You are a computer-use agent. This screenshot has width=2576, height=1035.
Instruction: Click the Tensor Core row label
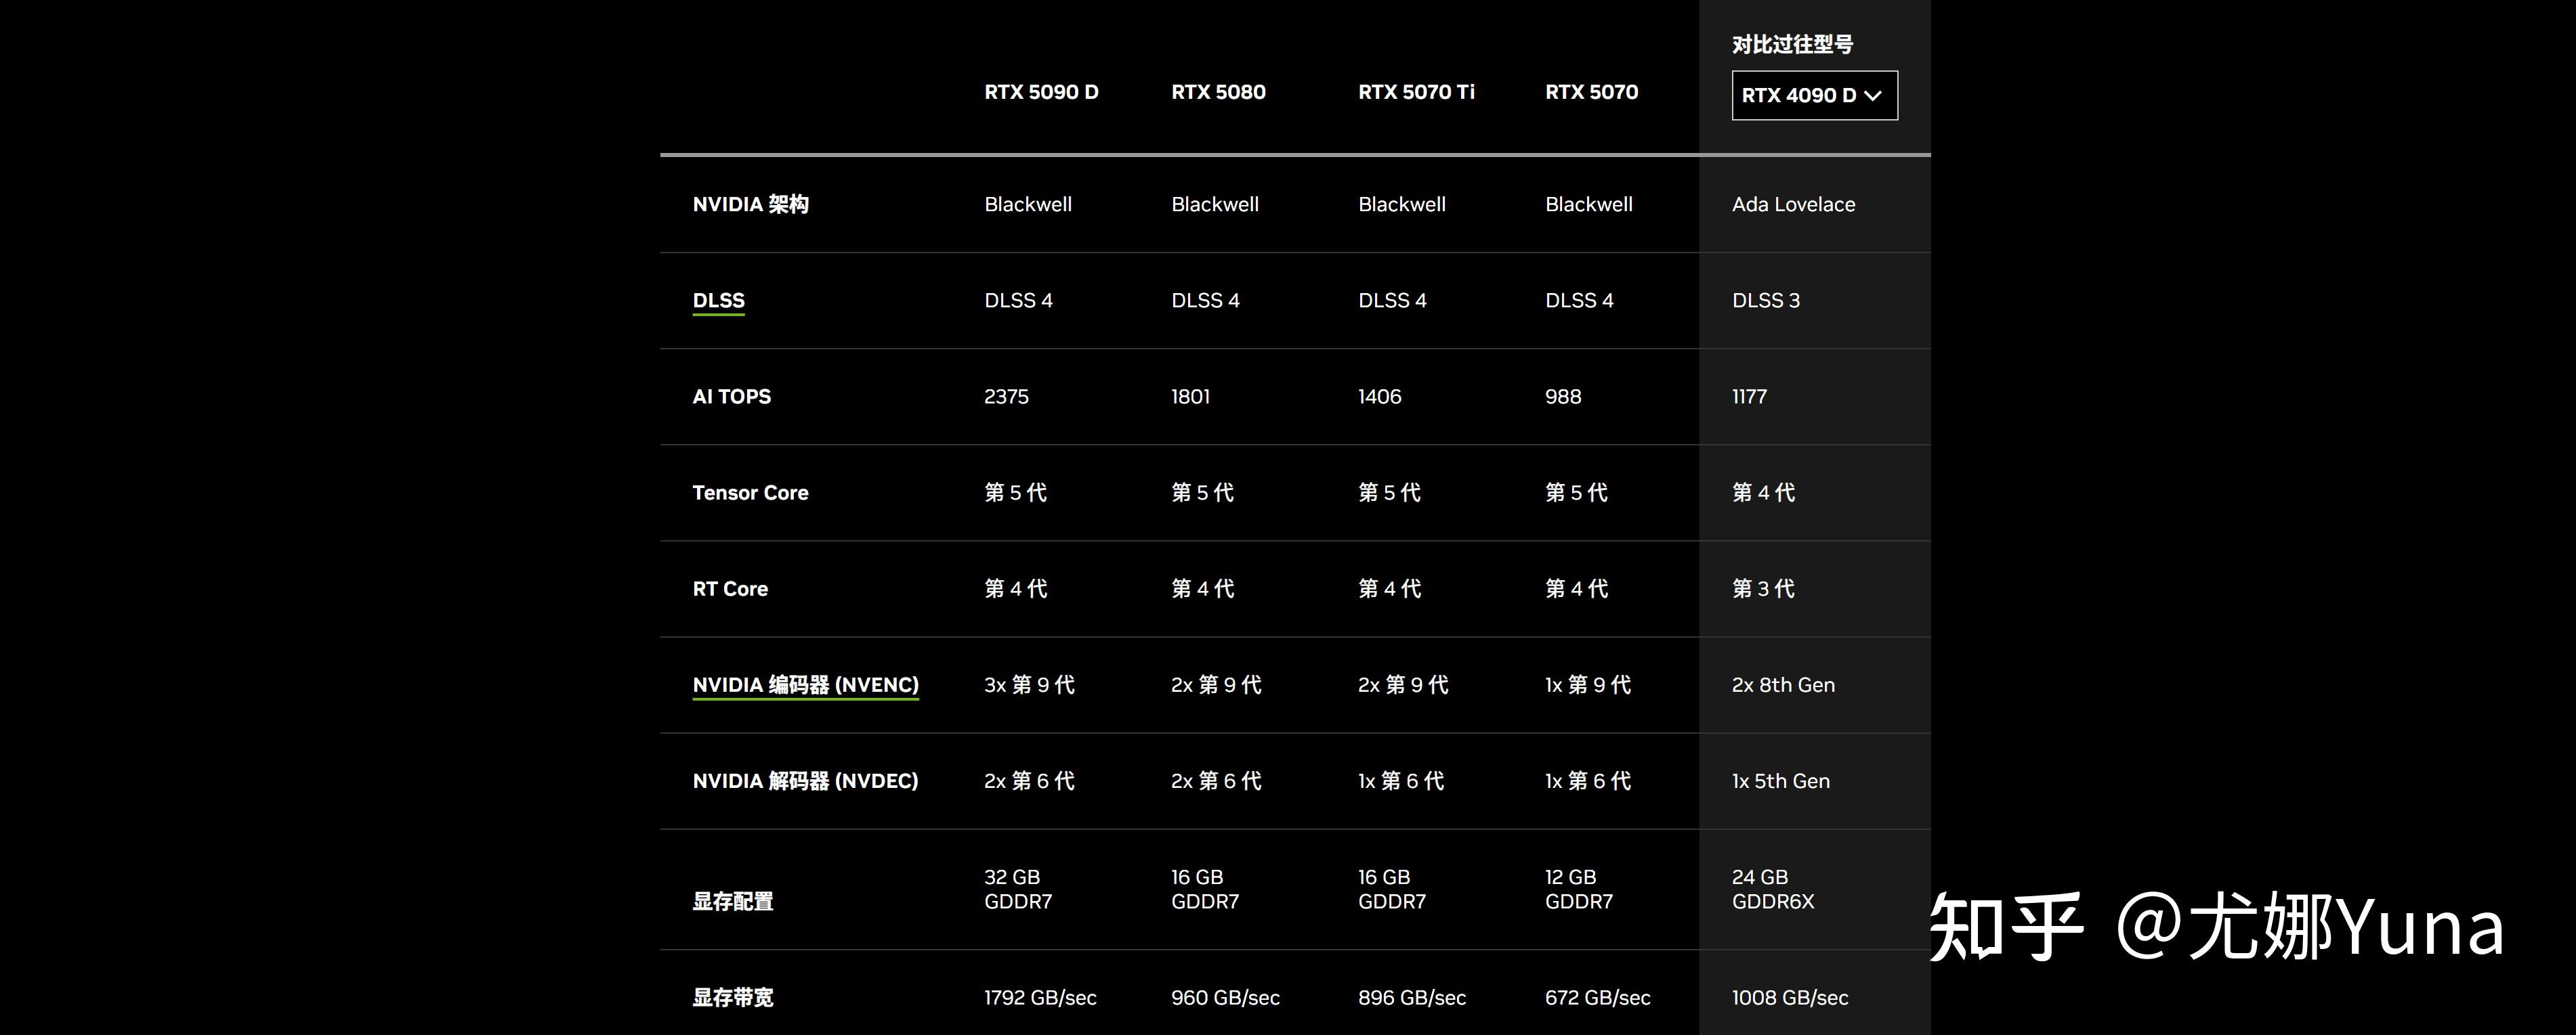pyautogui.click(x=750, y=493)
